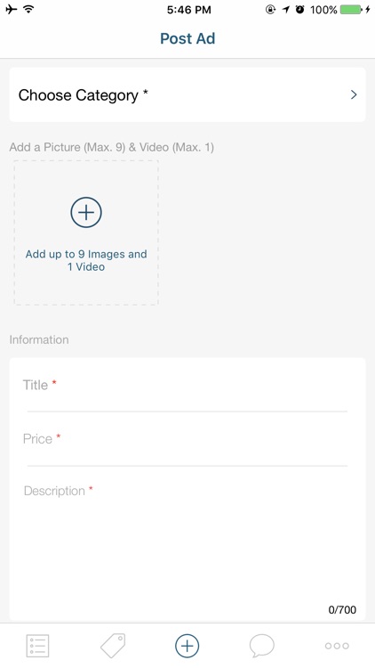The width and height of the screenshot is (375, 668).
Task: Open the more options three-dots tab
Action: [x=337, y=646]
